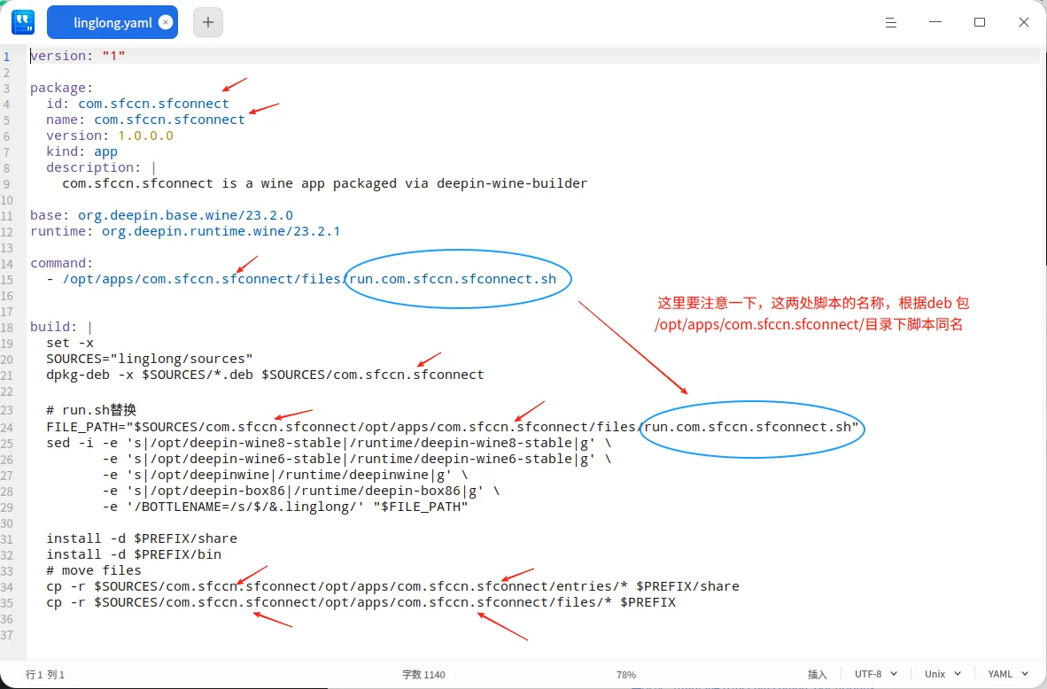Screen dimensions: 1047x689
Task: Click the 'set -x' line
Action: click(x=70, y=343)
